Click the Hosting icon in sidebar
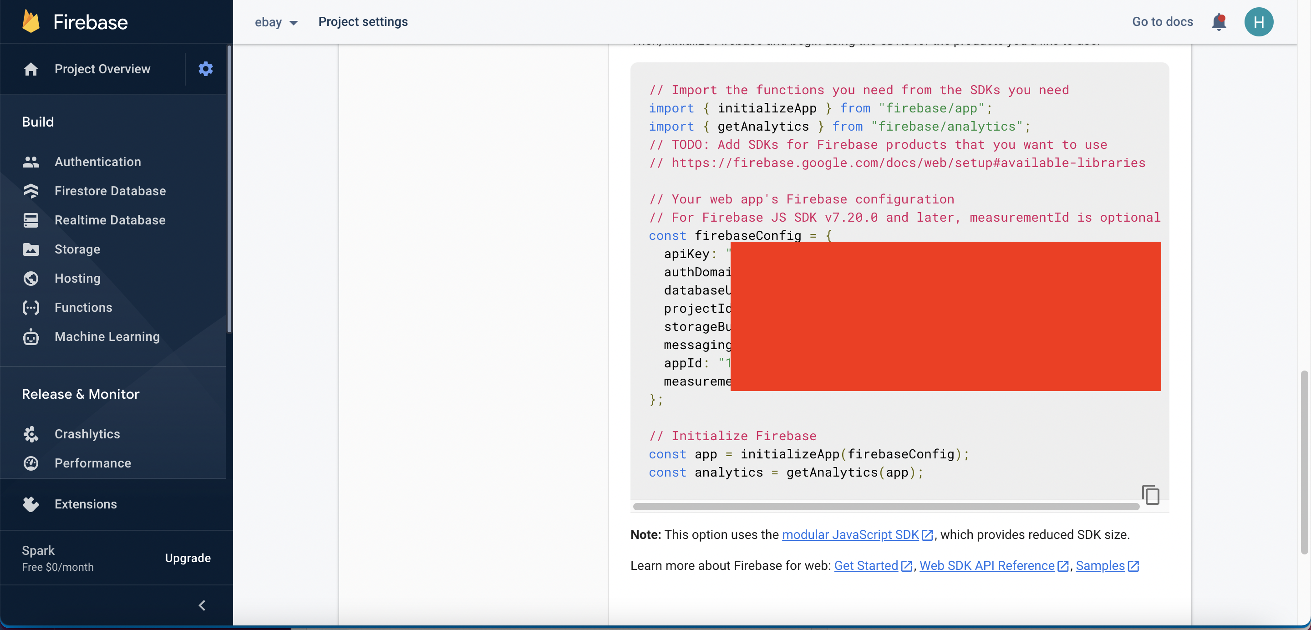This screenshot has width=1311, height=630. click(29, 278)
